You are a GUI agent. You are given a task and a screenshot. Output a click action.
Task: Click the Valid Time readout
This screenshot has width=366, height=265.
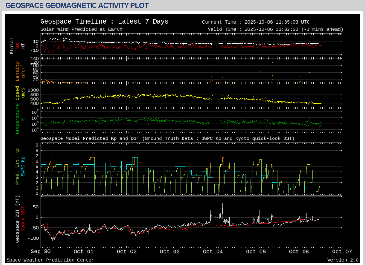(x=275, y=29)
